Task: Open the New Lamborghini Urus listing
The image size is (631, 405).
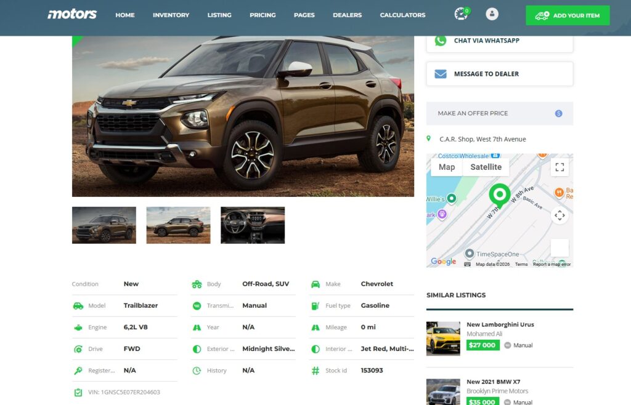Action: coord(500,324)
